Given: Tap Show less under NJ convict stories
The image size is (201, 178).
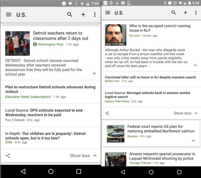Looking at the screenshot, I should 185,113.
